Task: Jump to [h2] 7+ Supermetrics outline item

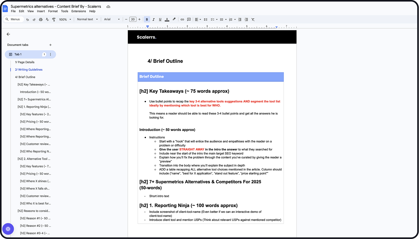Action: [34, 100]
